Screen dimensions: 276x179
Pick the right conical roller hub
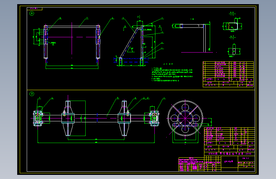tap(124, 118)
